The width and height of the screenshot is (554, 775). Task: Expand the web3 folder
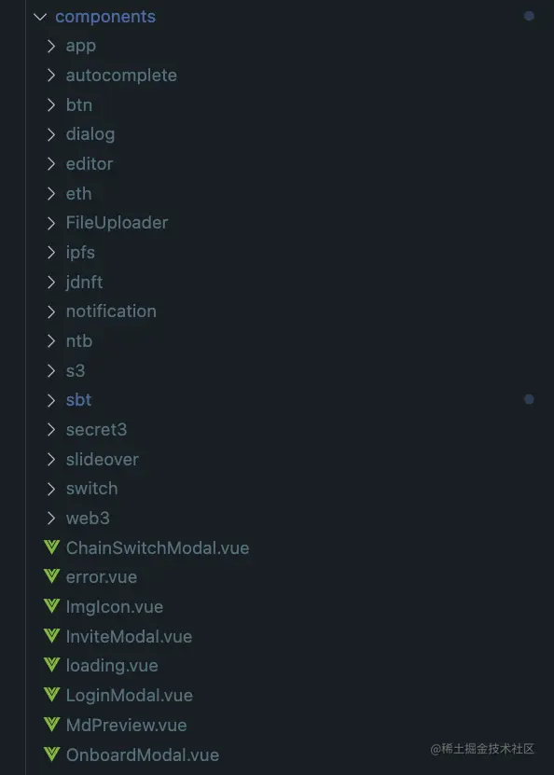click(x=52, y=518)
